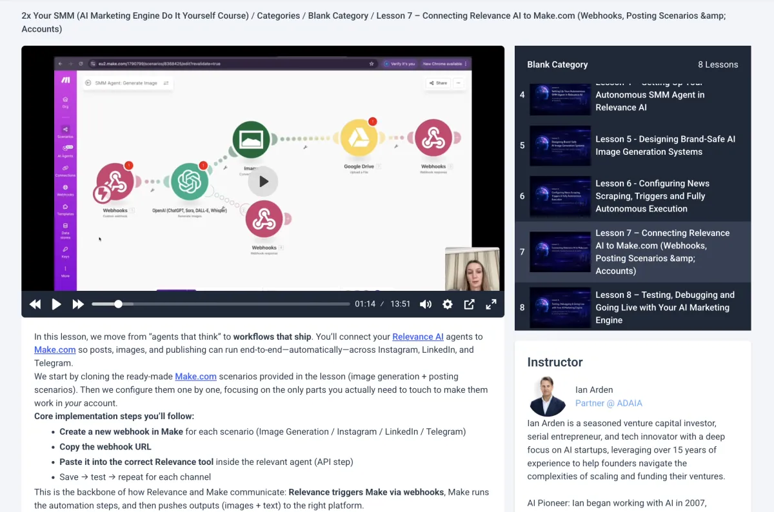This screenshot has width=774, height=512.
Task: Click the Custom webhook module in the video
Action: click(115, 181)
